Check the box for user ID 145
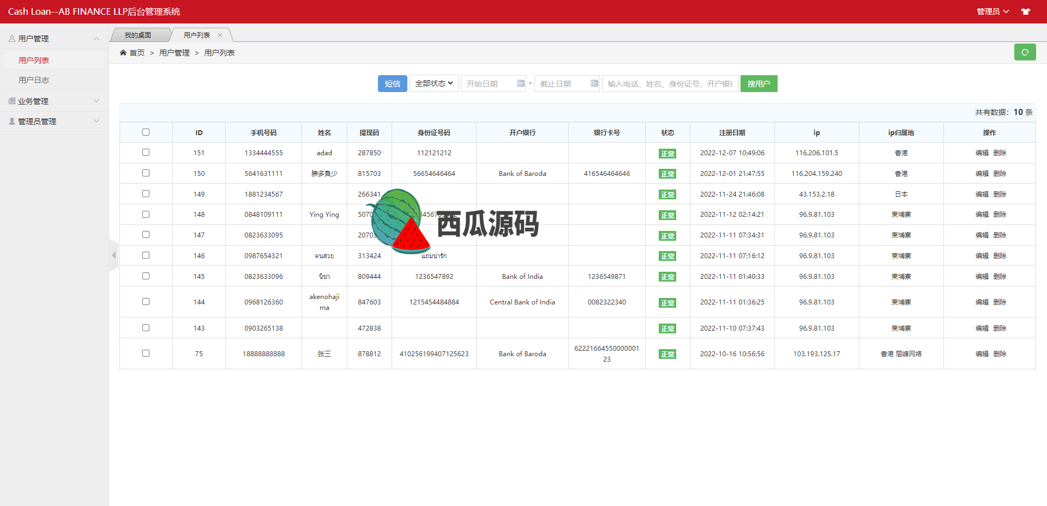 (x=146, y=276)
